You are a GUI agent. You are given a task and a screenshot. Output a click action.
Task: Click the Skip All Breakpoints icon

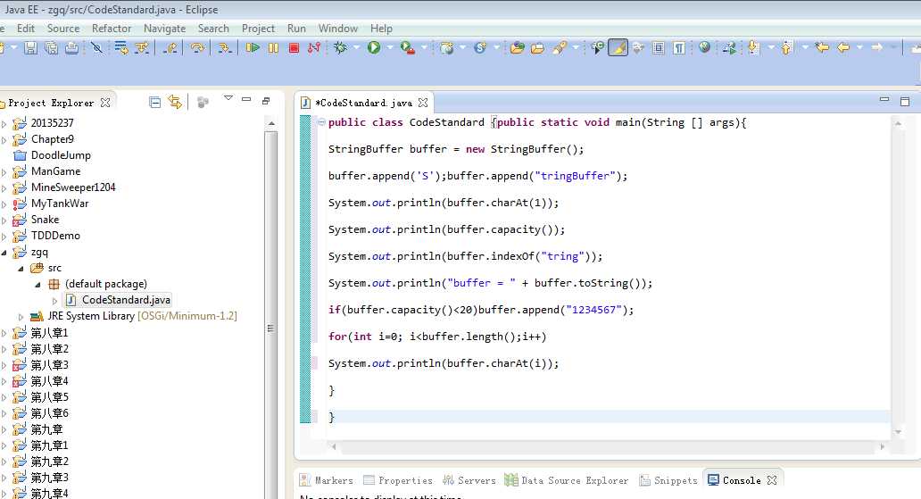97,48
